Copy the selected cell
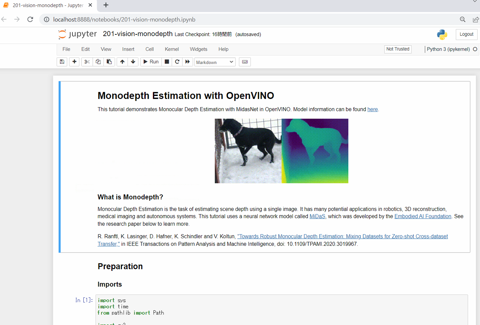Viewport: 480px width, 325px height. (x=98, y=62)
